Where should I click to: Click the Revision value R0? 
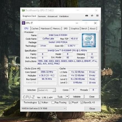click(92, 58)
